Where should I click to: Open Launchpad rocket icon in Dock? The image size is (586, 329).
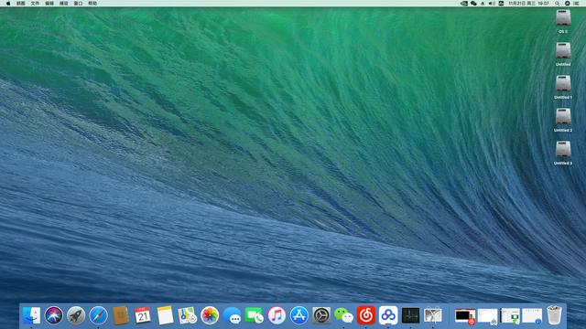tap(76, 315)
